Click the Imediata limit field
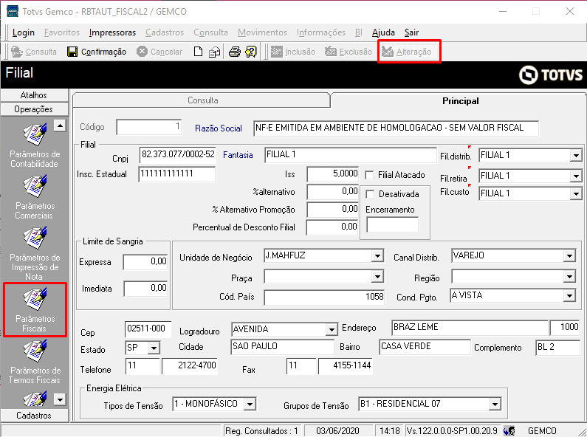Screen dimensions: 587x437 click(145, 289)
